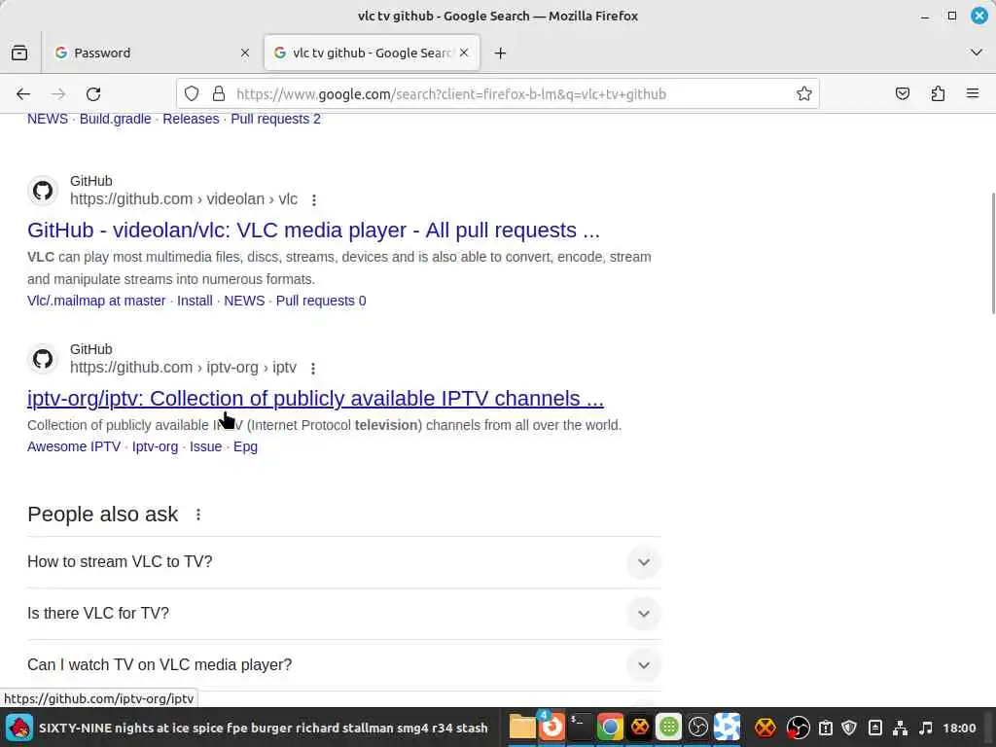
Task: Open a new browser tab
Action: click(x=501, y=53)
